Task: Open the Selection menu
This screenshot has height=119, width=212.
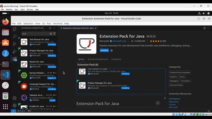Action: coord(28,23)
